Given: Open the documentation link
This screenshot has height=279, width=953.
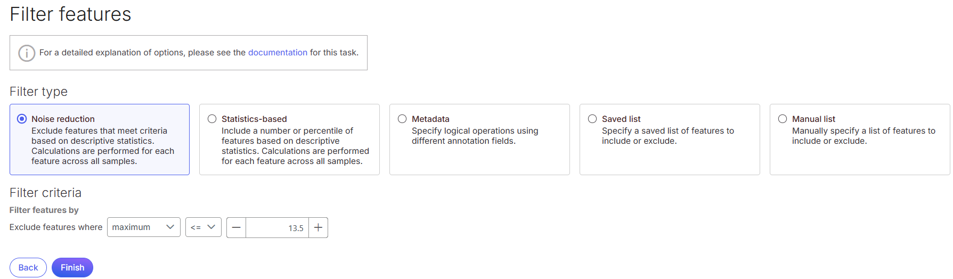Looking at the screenshot, I should click(278, 53).
